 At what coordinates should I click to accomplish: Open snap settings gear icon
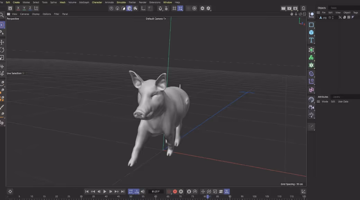pos(166,9)
